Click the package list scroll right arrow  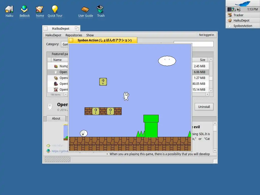pyautogui.click(x=207, y=94)
